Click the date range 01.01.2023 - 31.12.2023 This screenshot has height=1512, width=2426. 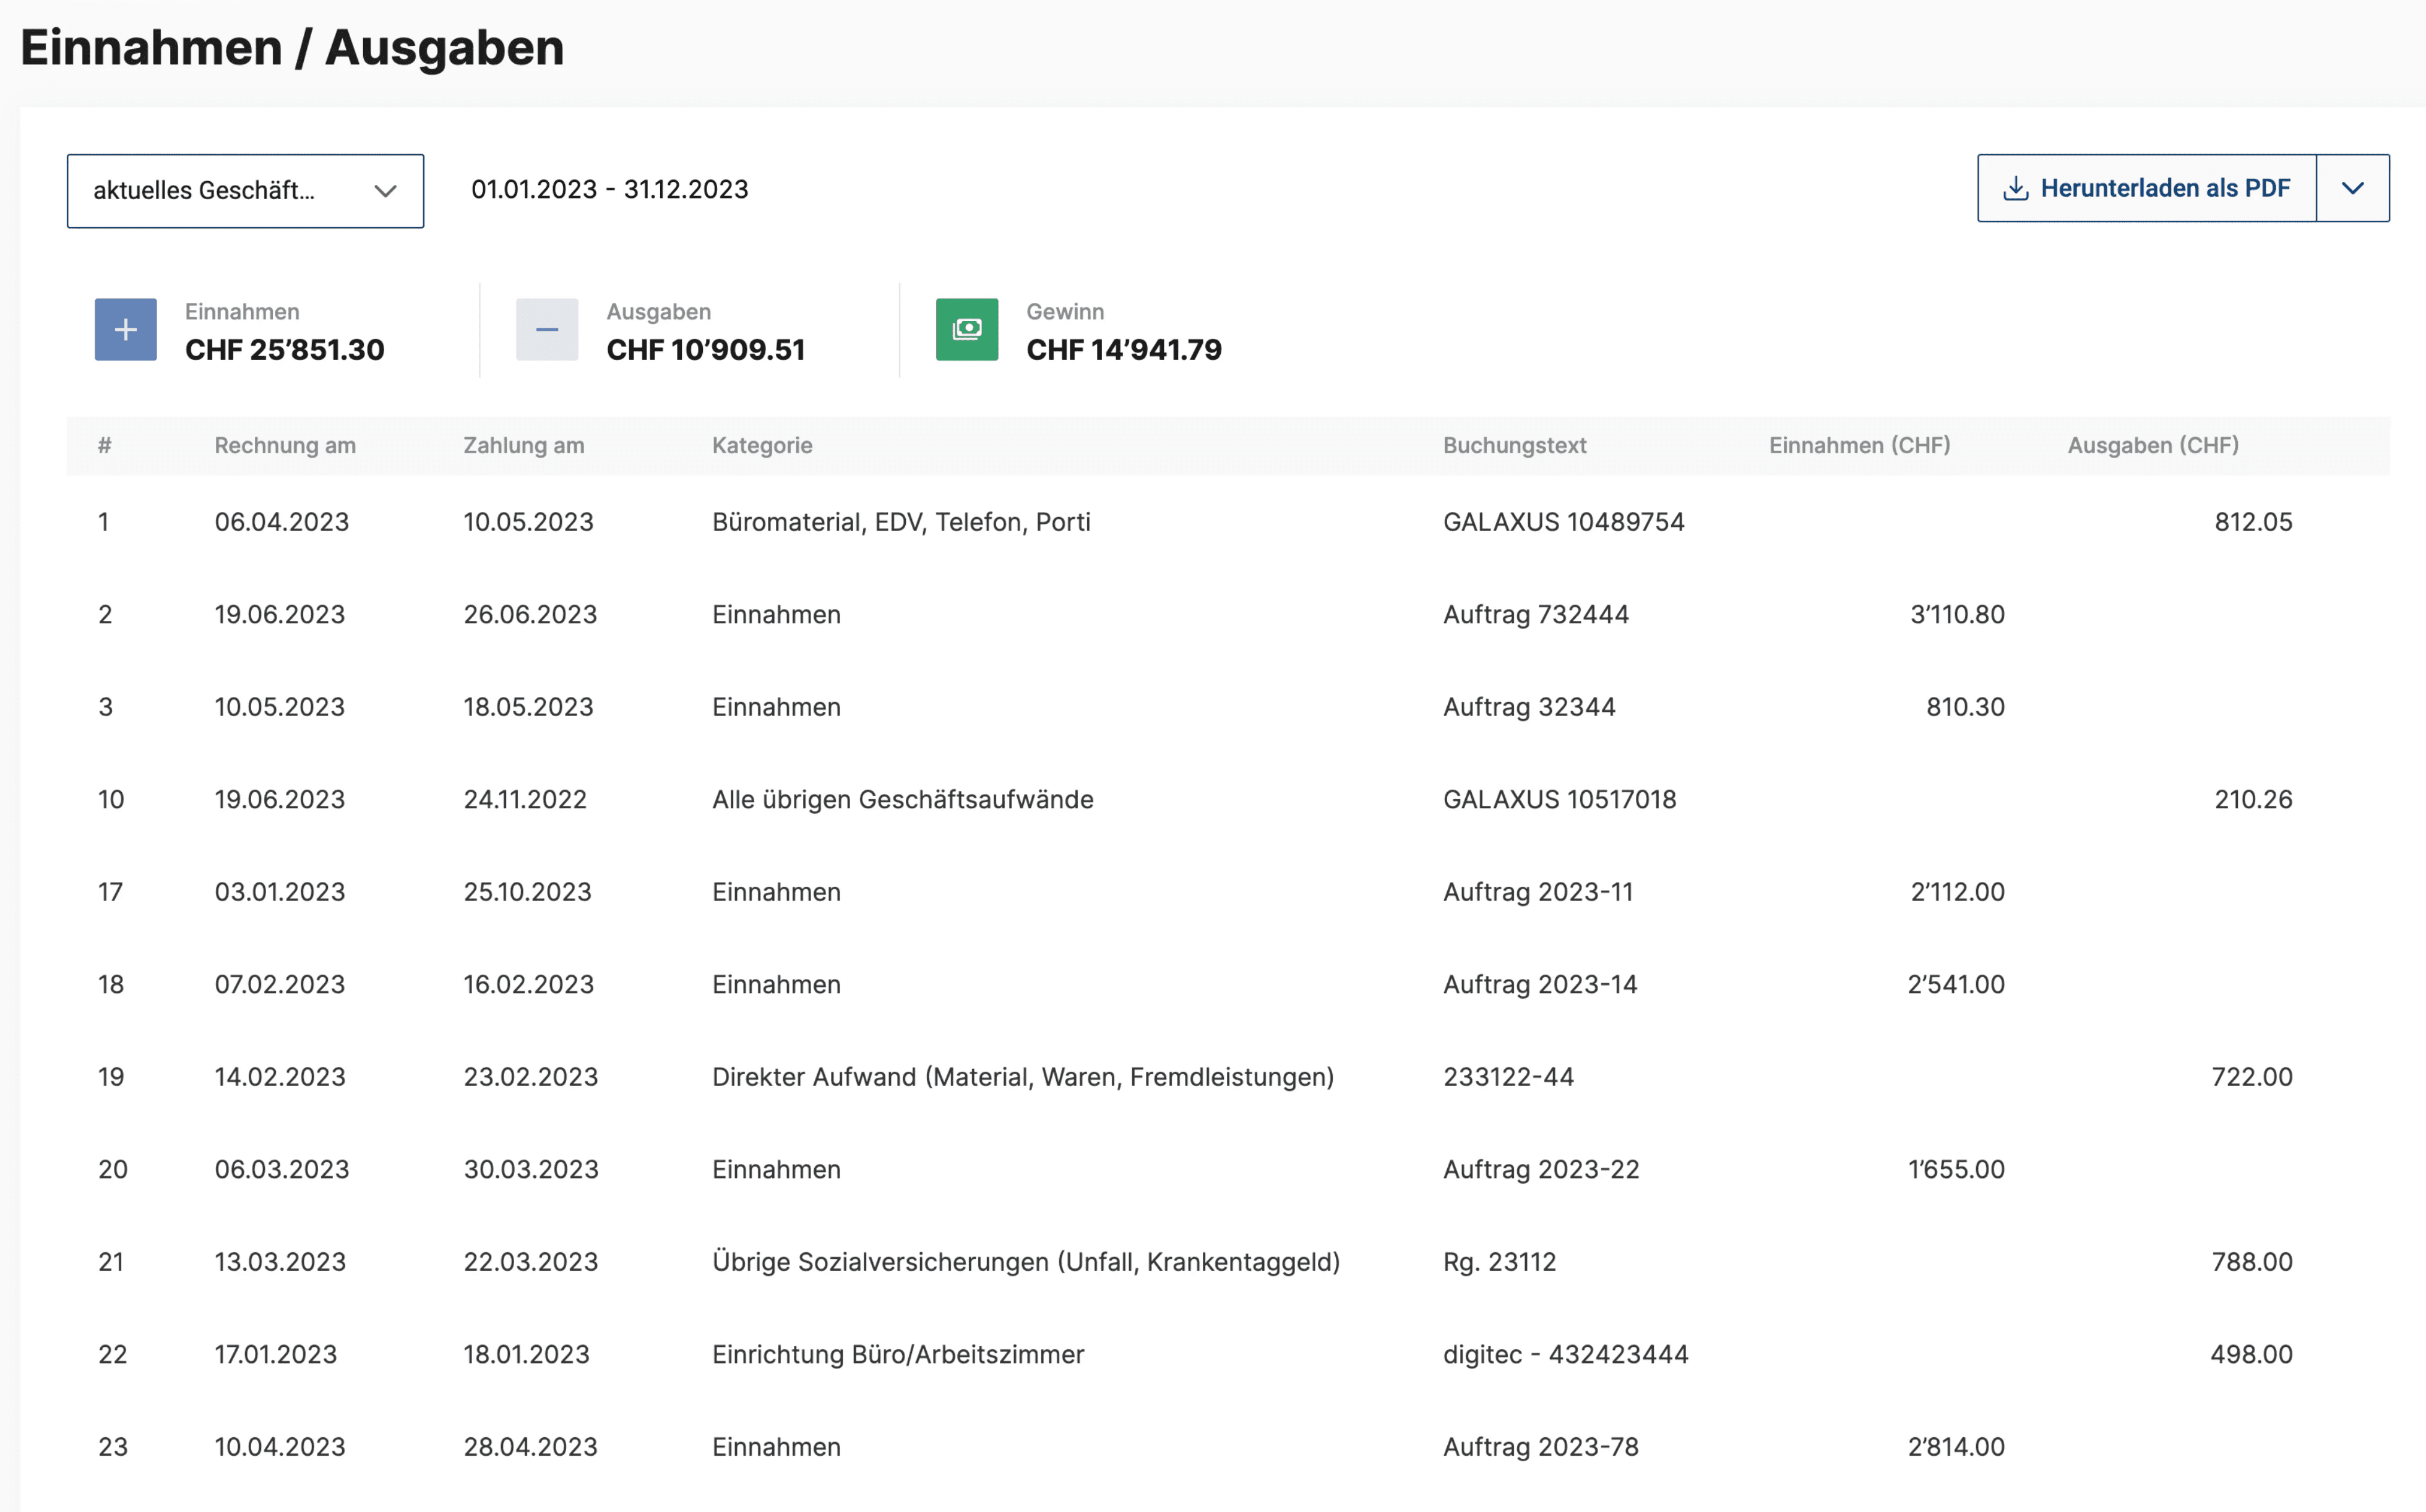pyautogui.click(x=609, y=189)
